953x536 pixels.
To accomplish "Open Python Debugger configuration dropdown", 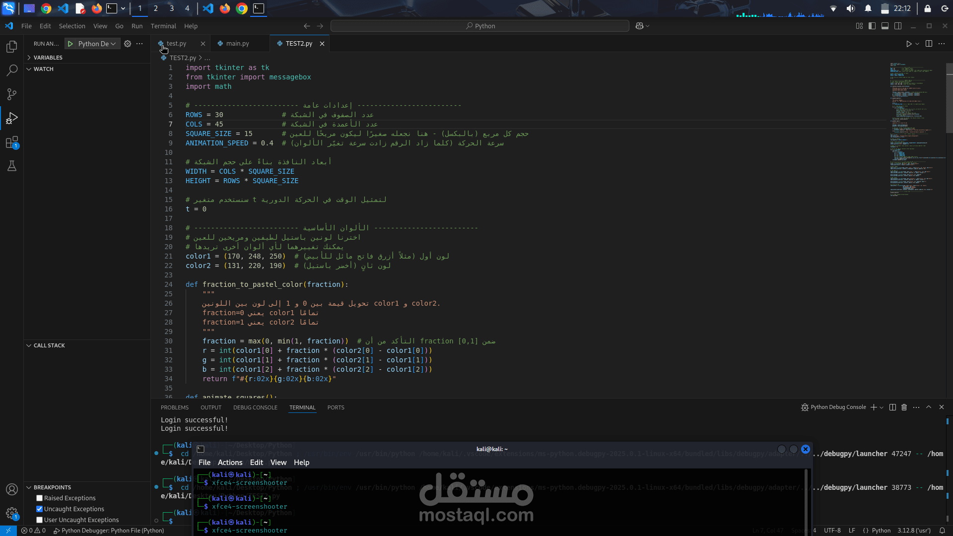I will (97, 44).
